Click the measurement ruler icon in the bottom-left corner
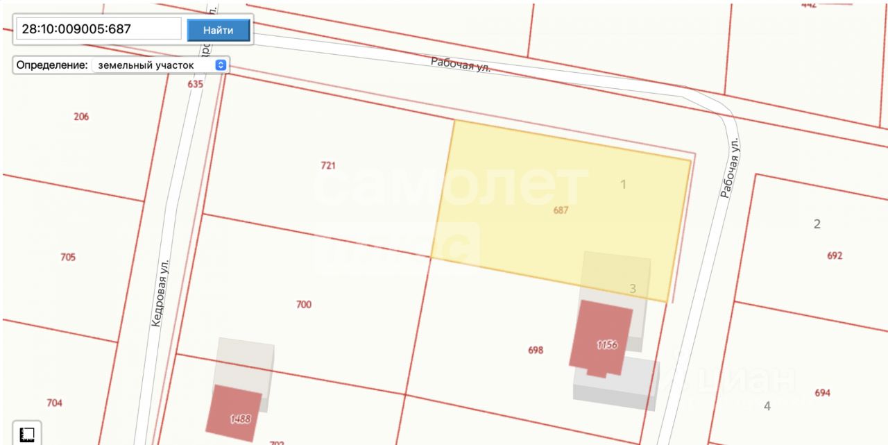The image size is (888, 445). click(28, 435)
